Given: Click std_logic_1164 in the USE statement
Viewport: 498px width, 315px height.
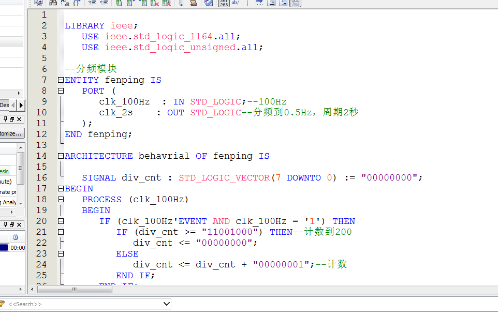Looking at the screenshot, I should click(x=173, y=37).
